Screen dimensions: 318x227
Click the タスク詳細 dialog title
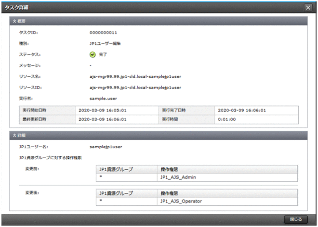click(x=17, y=8)
